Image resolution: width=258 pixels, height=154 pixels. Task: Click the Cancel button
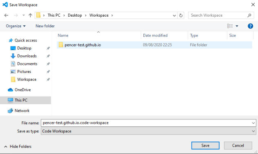238,145
